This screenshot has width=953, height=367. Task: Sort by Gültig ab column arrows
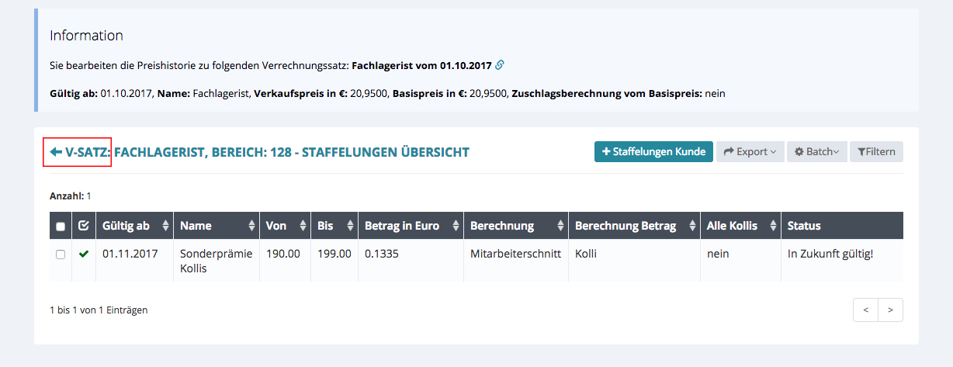[x=165, y=226]
